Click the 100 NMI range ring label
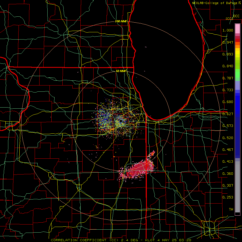This screenshot has height=242, width=242. tap(121, 21)
